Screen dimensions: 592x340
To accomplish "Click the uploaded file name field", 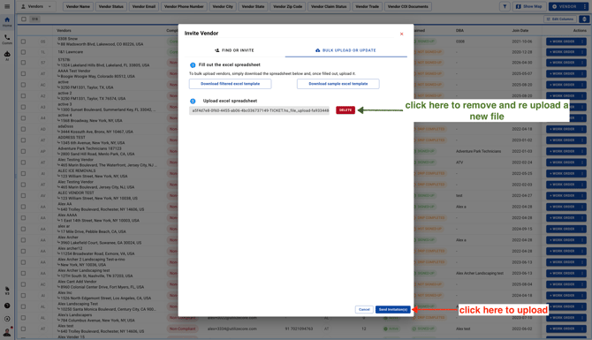I will 260,110.
